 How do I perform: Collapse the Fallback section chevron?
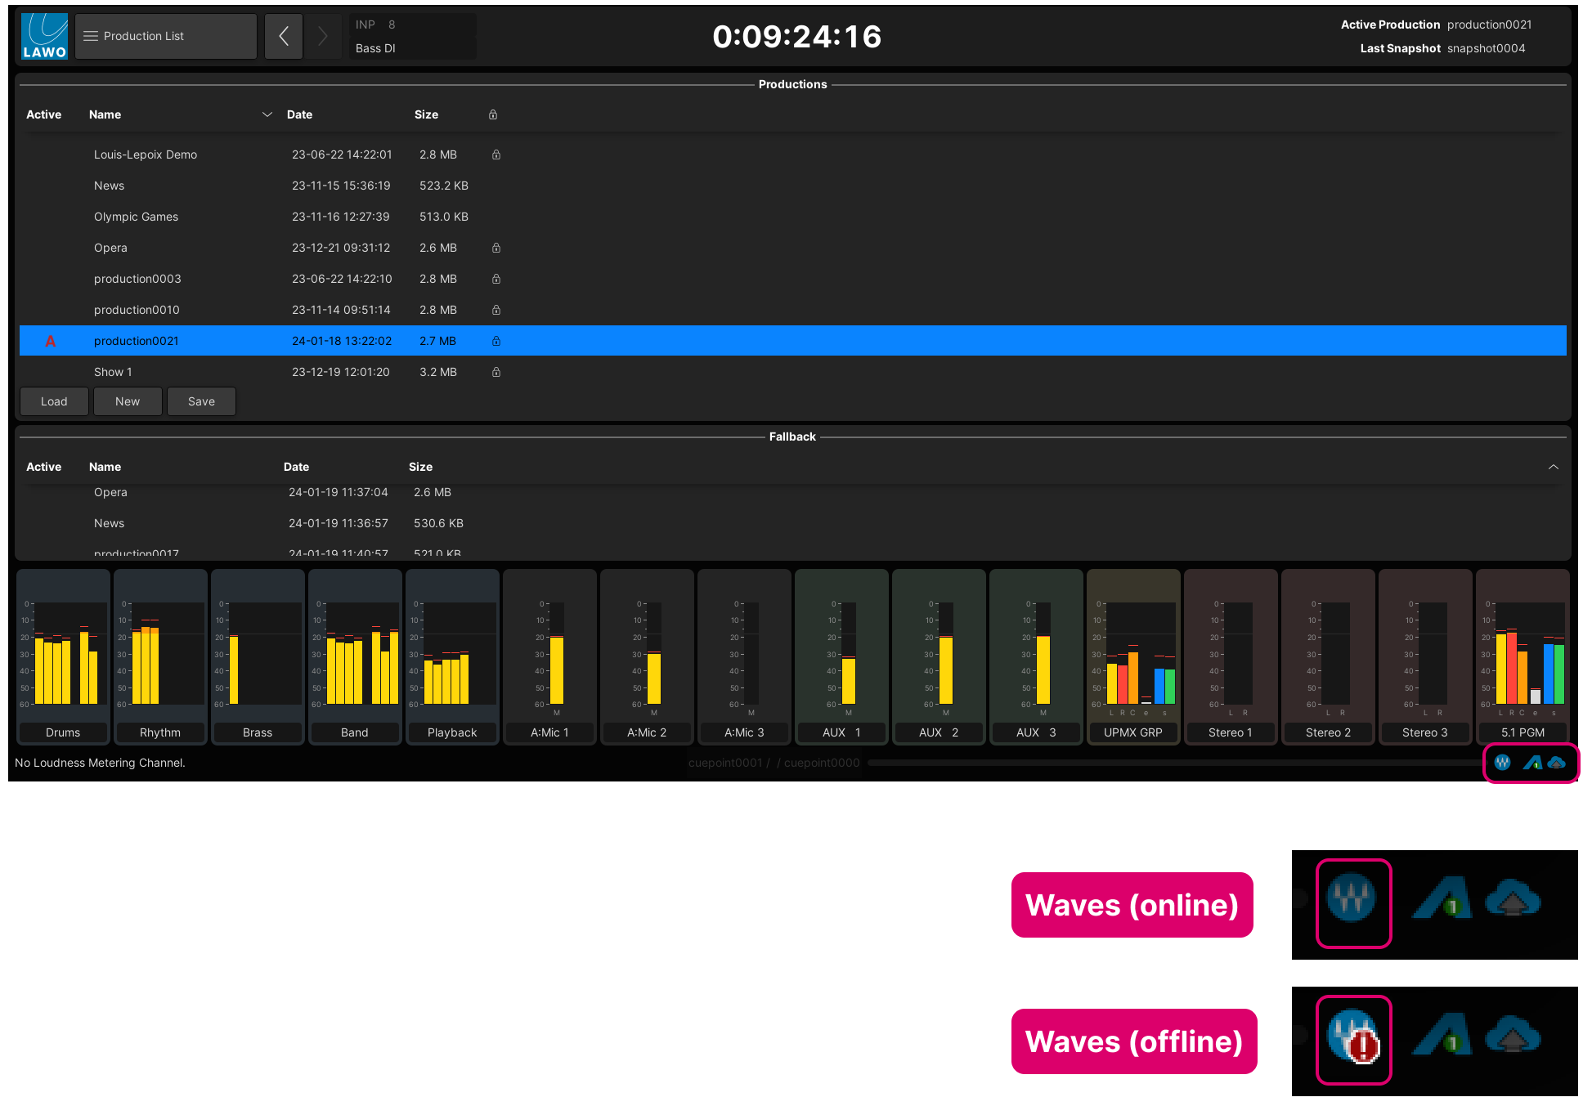[x=1554, y=466]
